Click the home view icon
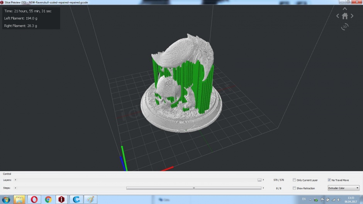Screen dimensions: 363x204 click(345, 16)
